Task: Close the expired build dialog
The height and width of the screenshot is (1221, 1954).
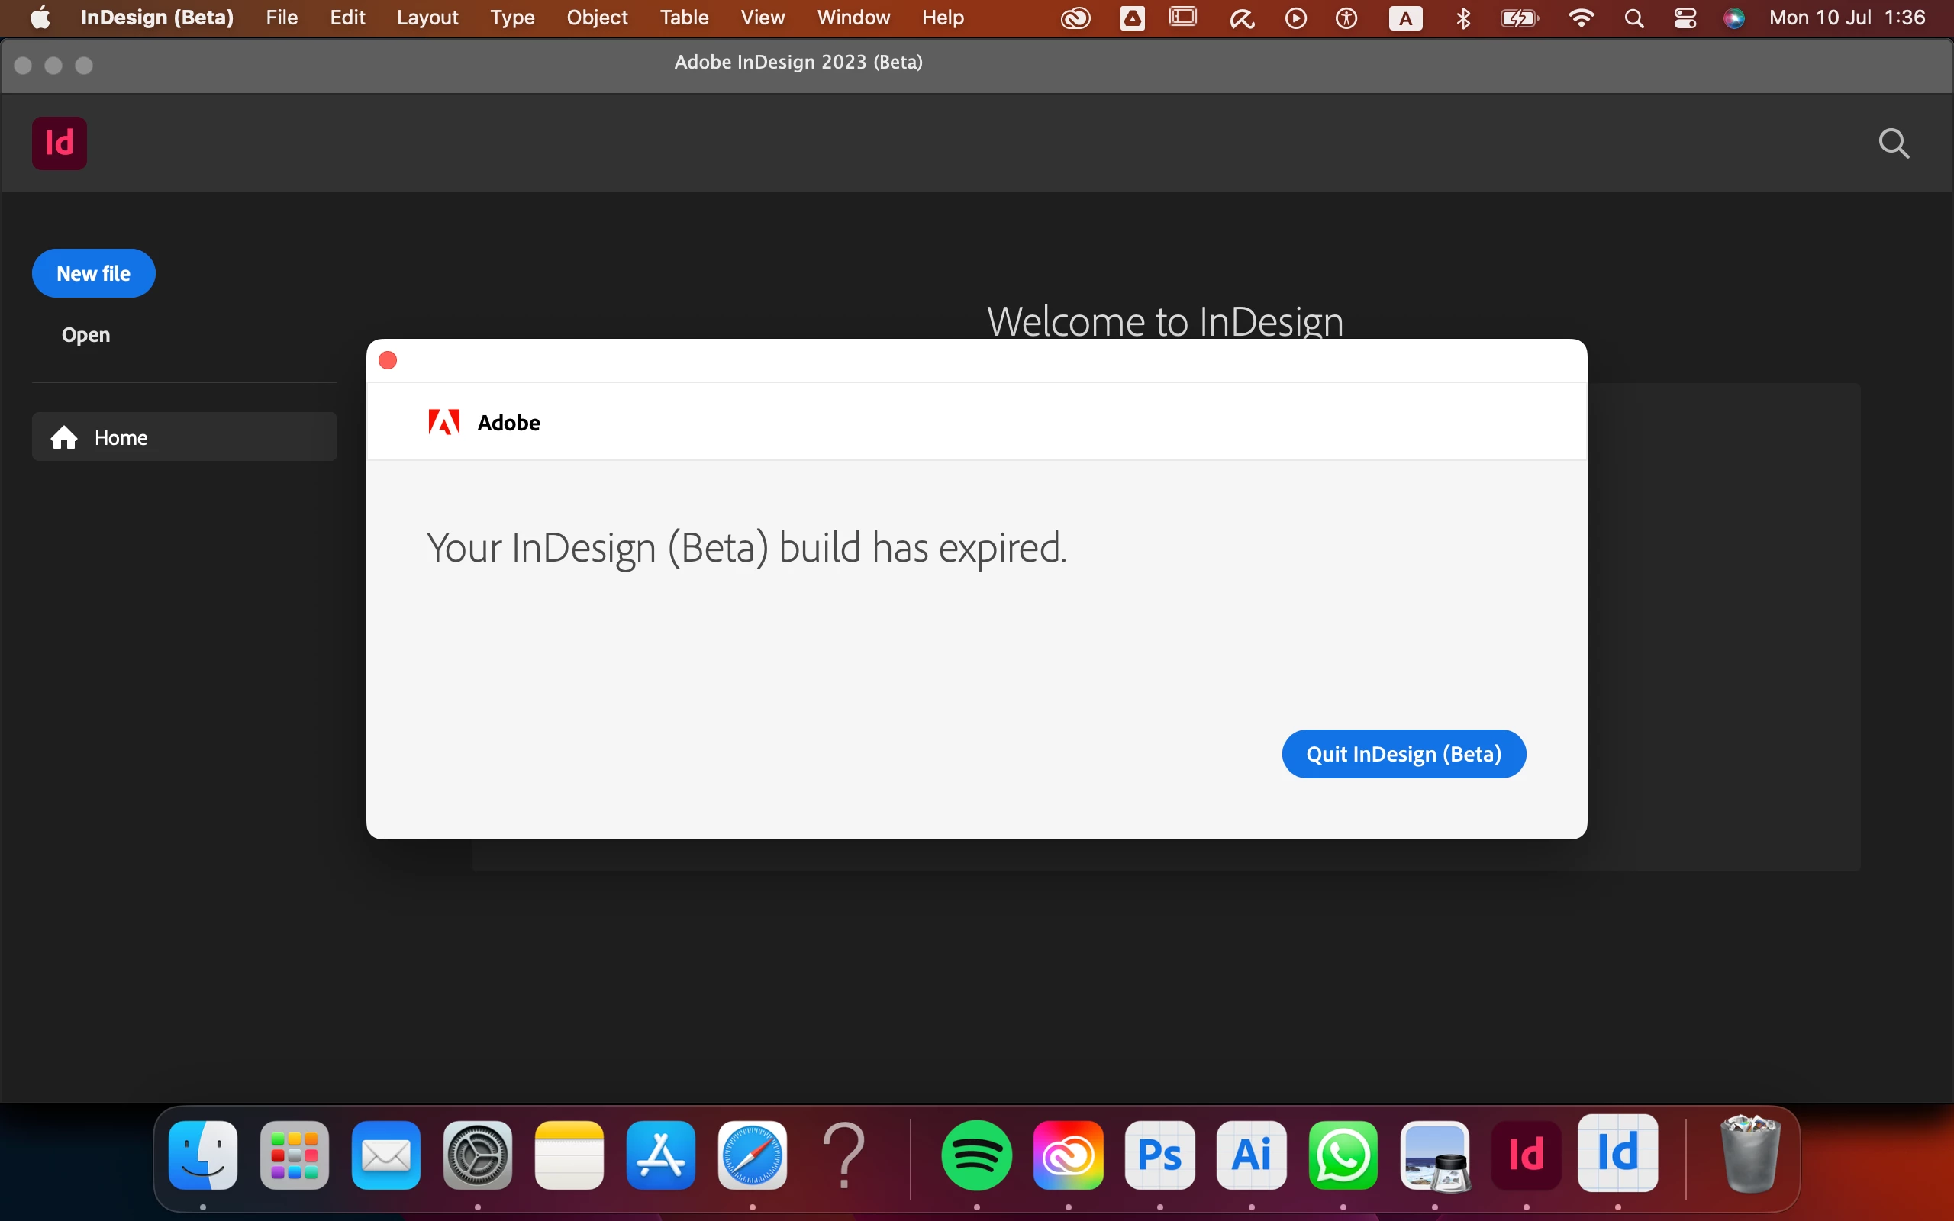Action: pos(388,360)
